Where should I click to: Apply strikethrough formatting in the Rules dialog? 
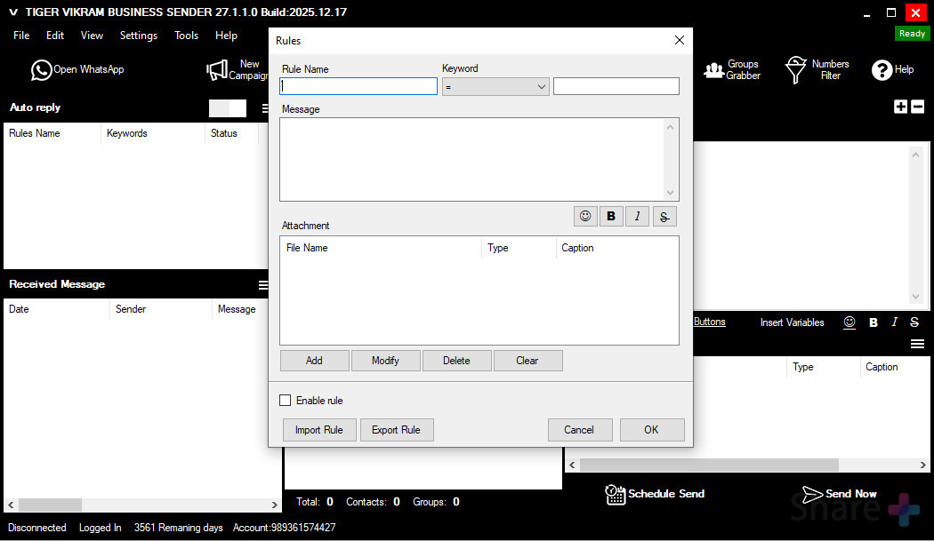click(x=664, y=216)
